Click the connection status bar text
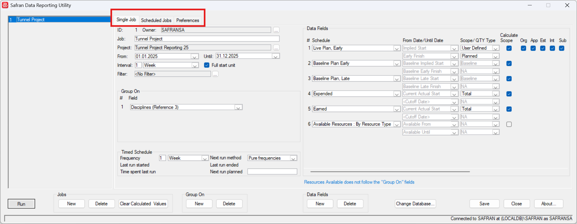 tap(511, 218)
